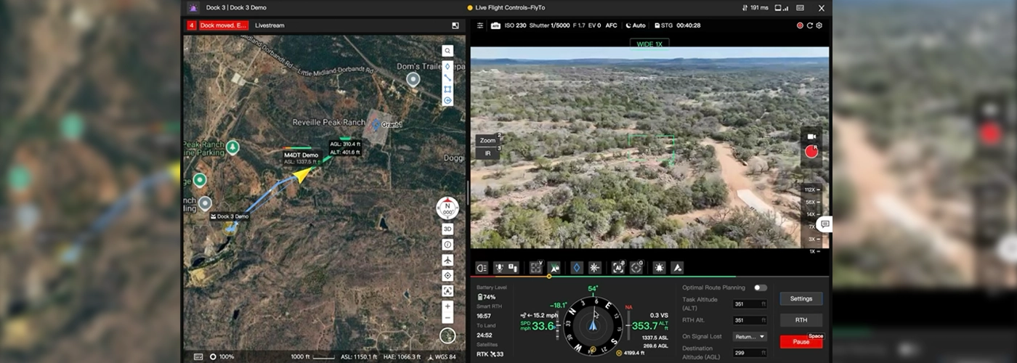1017x363 pixels.
Task: Open the round satellite map layer thumbnail
Action: pyautogui.click(x=447, y=335)
